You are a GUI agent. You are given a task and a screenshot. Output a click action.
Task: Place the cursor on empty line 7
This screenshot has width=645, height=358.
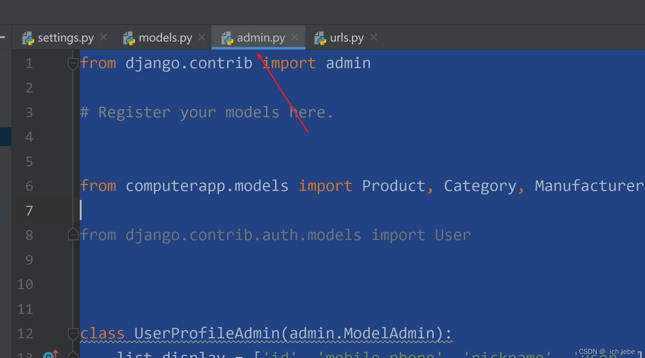(362, 211)
